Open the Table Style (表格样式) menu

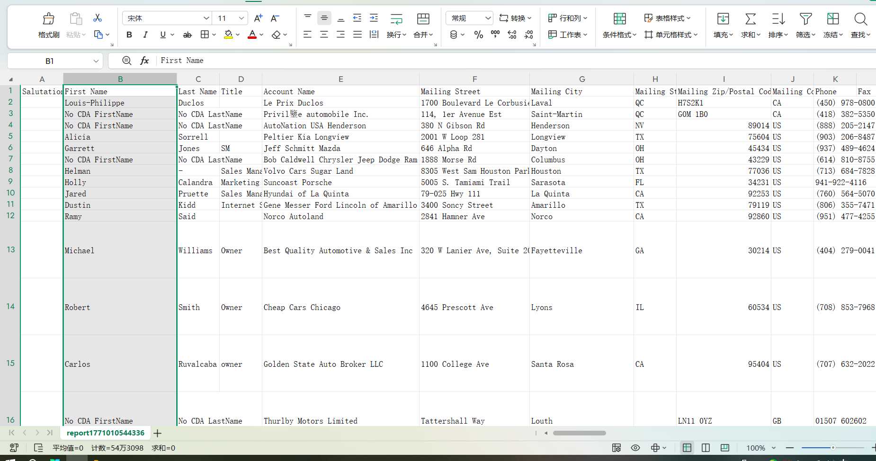pyautogui.click(x=667, y=18)
